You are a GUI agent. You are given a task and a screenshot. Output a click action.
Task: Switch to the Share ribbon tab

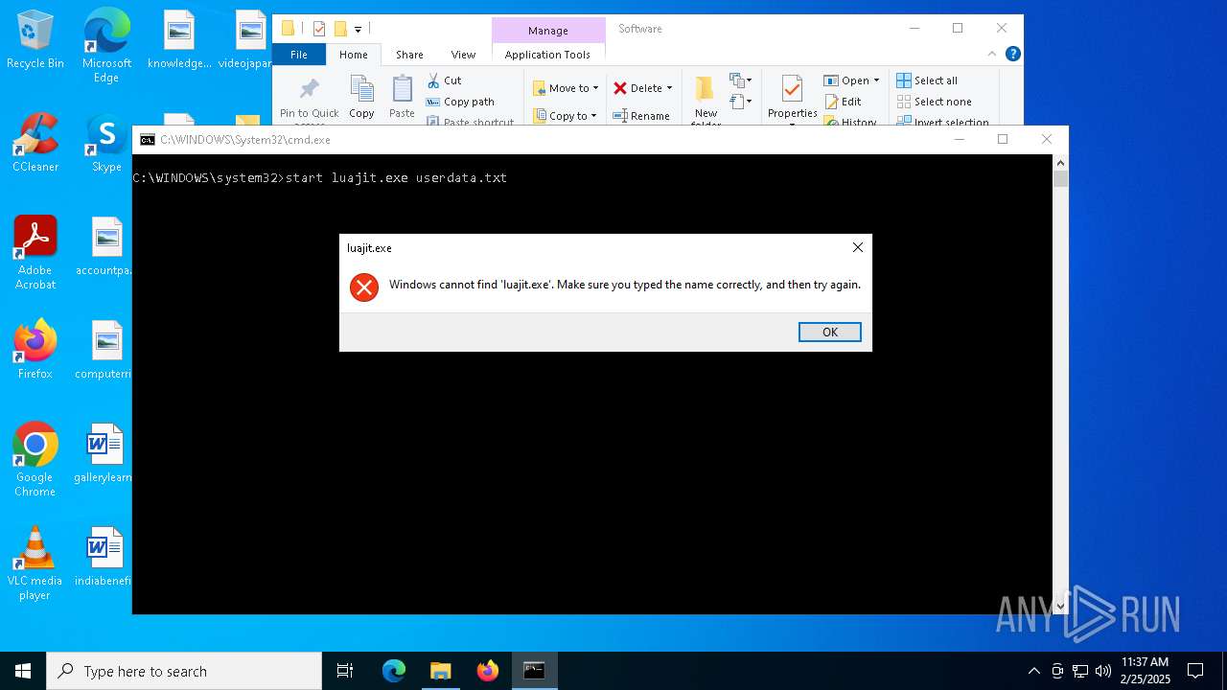point(409,55)
